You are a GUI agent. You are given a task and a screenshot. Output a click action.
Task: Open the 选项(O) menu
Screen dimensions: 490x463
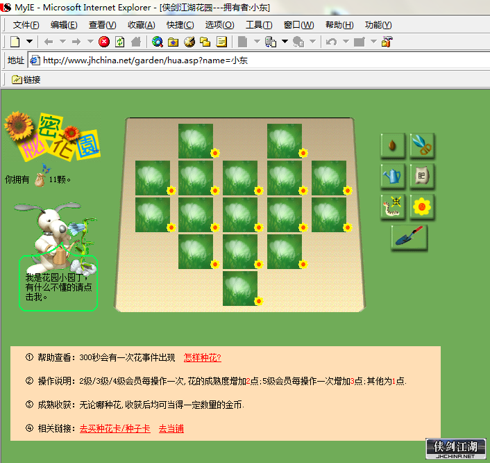click(219, 25)
